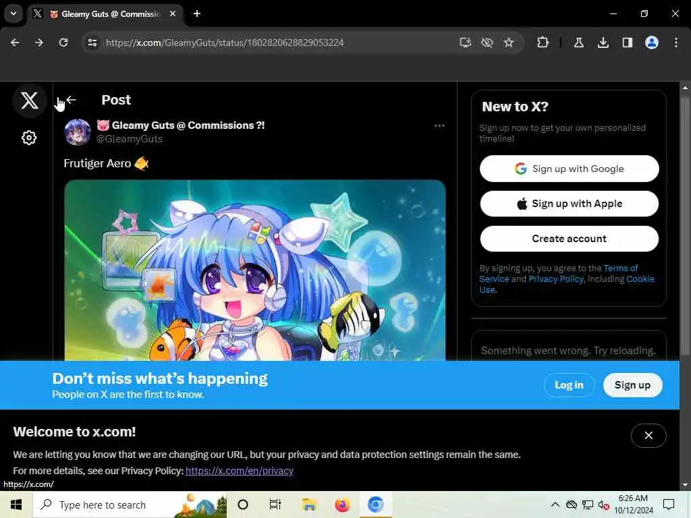Open the settings gear in sidebar
The height and width of the screenshot is (518, 691).
coord(29,138)
